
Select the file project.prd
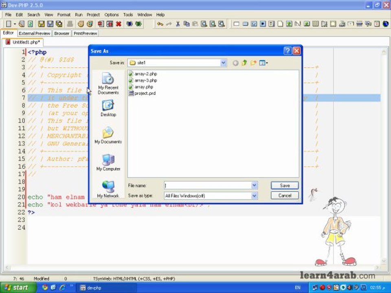(142, 93)
